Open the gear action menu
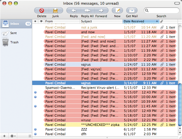The height and width of the screenshot is (139, 182). pyautogui.click(x=13, y=136)
